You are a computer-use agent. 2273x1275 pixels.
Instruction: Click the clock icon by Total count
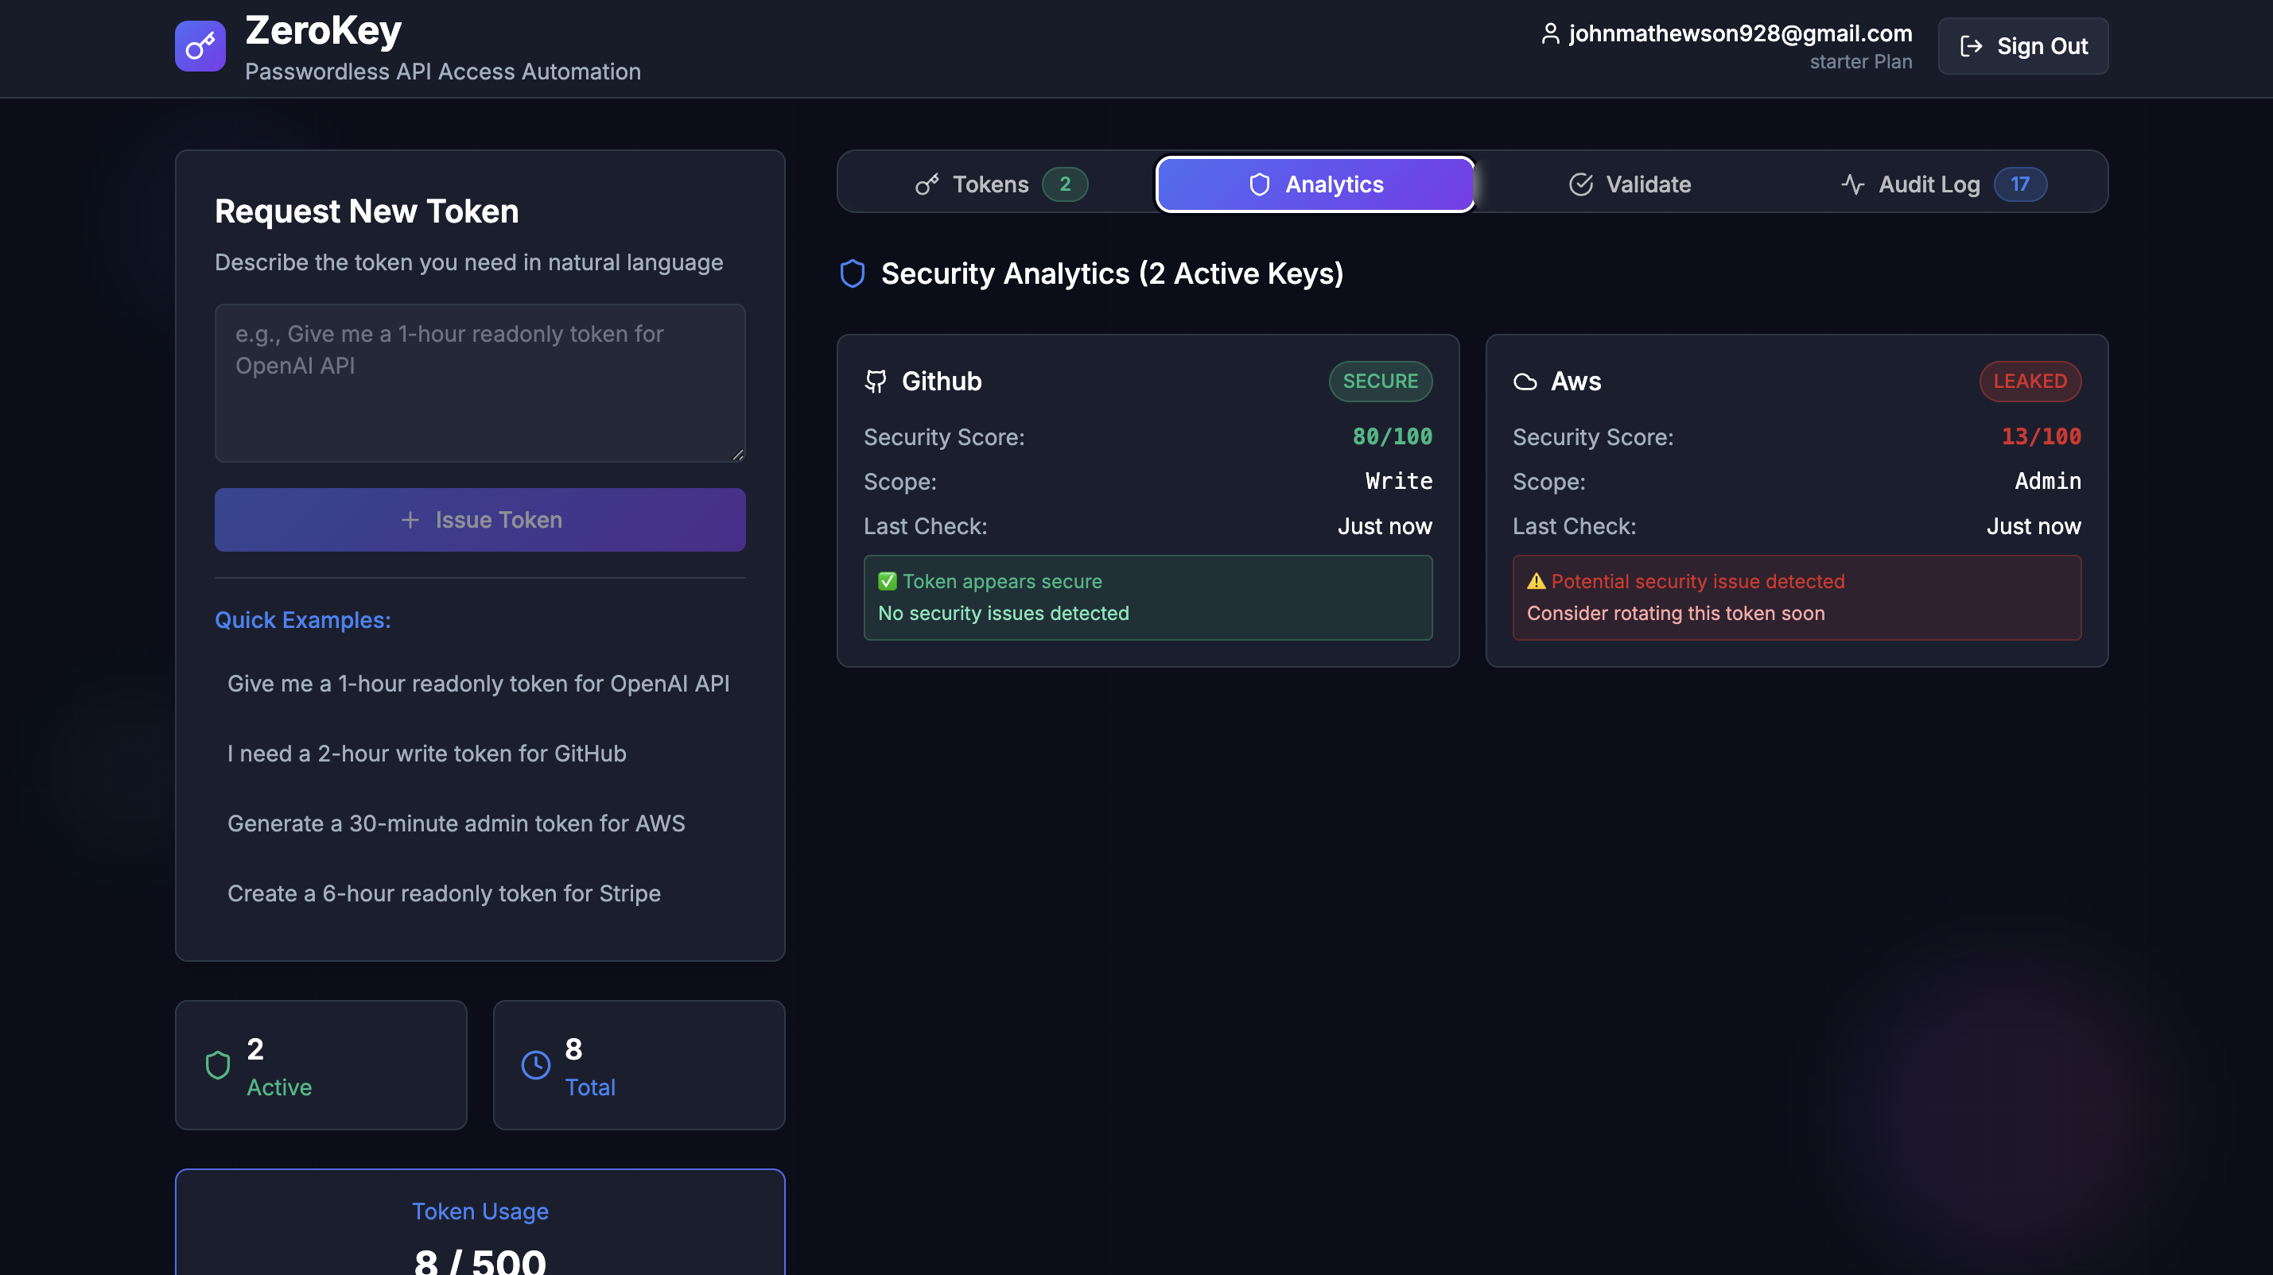point(535,1065)
